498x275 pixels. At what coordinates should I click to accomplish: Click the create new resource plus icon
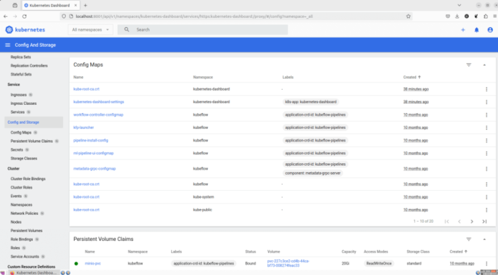pos(463,30)
